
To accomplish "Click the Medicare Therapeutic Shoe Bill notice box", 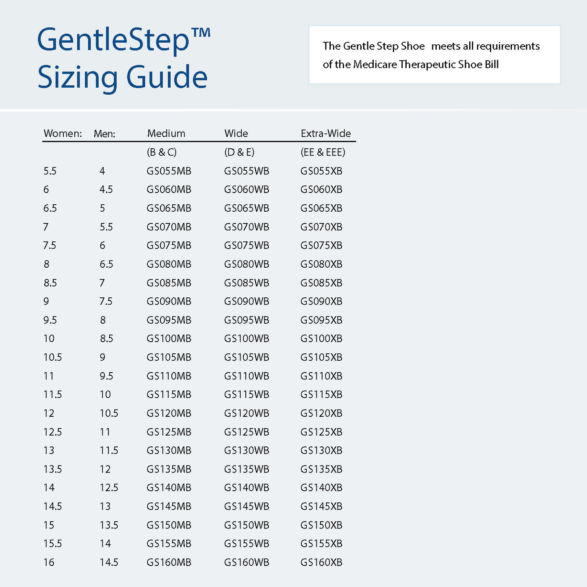I will tap(435, 55).
